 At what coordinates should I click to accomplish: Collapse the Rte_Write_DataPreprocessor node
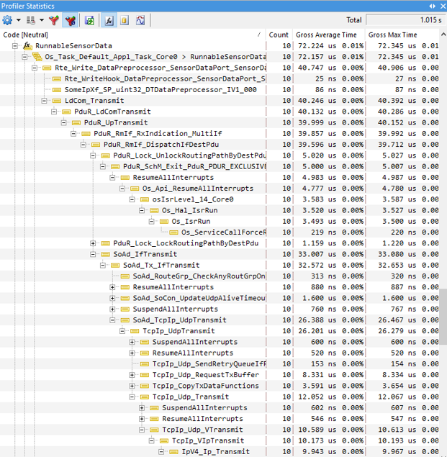[x=35, y=68]
